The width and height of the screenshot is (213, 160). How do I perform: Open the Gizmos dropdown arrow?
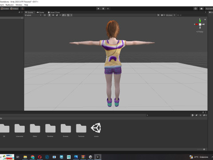point(174,15)
